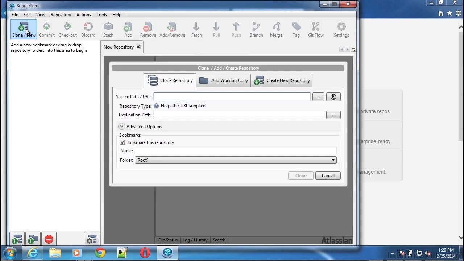The width and height of the screenshot is (464, 261).
Task: Click the Cancel button
Action: point(328,176)
